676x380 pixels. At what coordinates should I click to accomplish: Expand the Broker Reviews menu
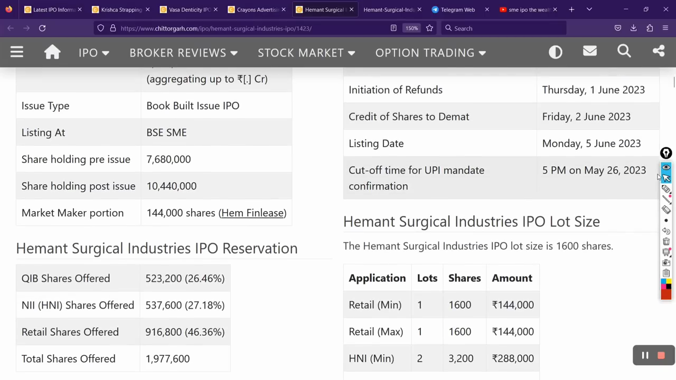tap(183, 53)
